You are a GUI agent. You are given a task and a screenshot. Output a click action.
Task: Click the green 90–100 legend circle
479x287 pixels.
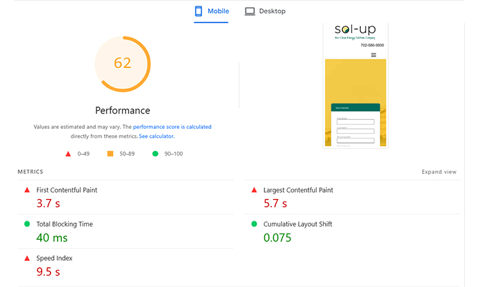155,154
